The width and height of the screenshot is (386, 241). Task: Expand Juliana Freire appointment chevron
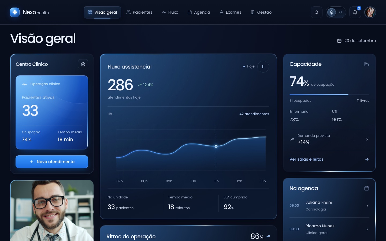point(367,206)
